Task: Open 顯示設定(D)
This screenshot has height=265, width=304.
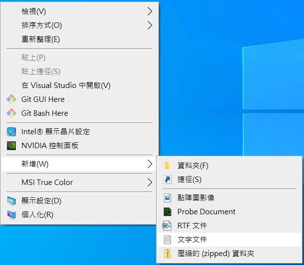Action: tap(79, 201)
